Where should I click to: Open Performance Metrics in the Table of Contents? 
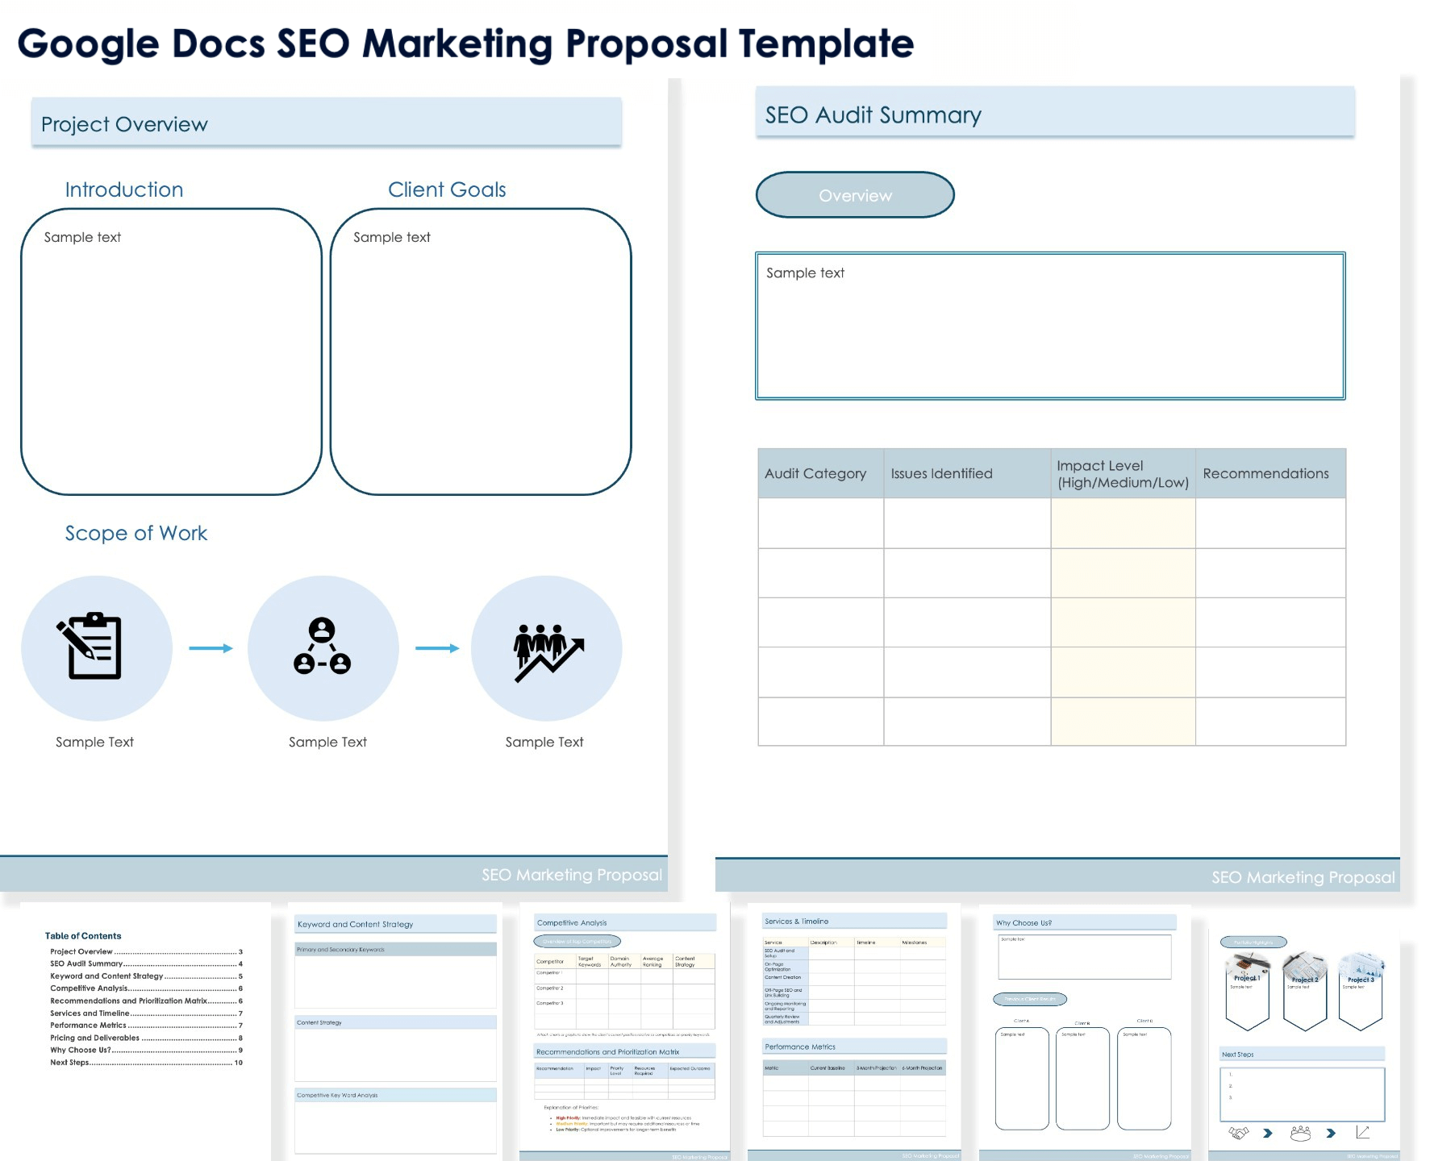click(x=146, y=1026)
